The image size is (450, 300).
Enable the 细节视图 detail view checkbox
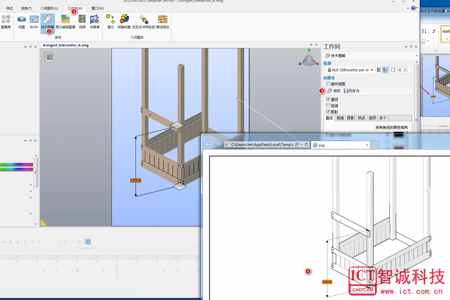328,84
